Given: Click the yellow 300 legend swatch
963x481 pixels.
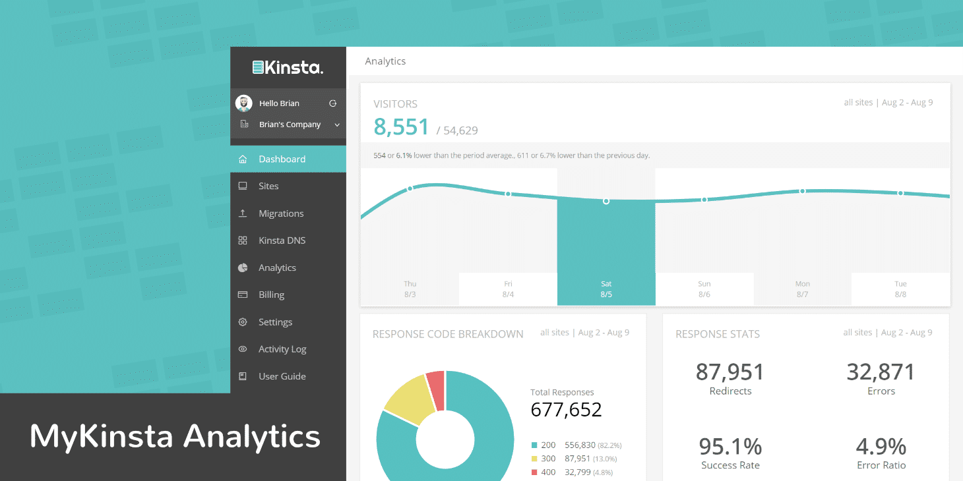Looking at the screenshot, I should [534, 459].
